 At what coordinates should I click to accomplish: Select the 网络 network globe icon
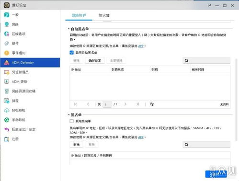tap(7, 24)
